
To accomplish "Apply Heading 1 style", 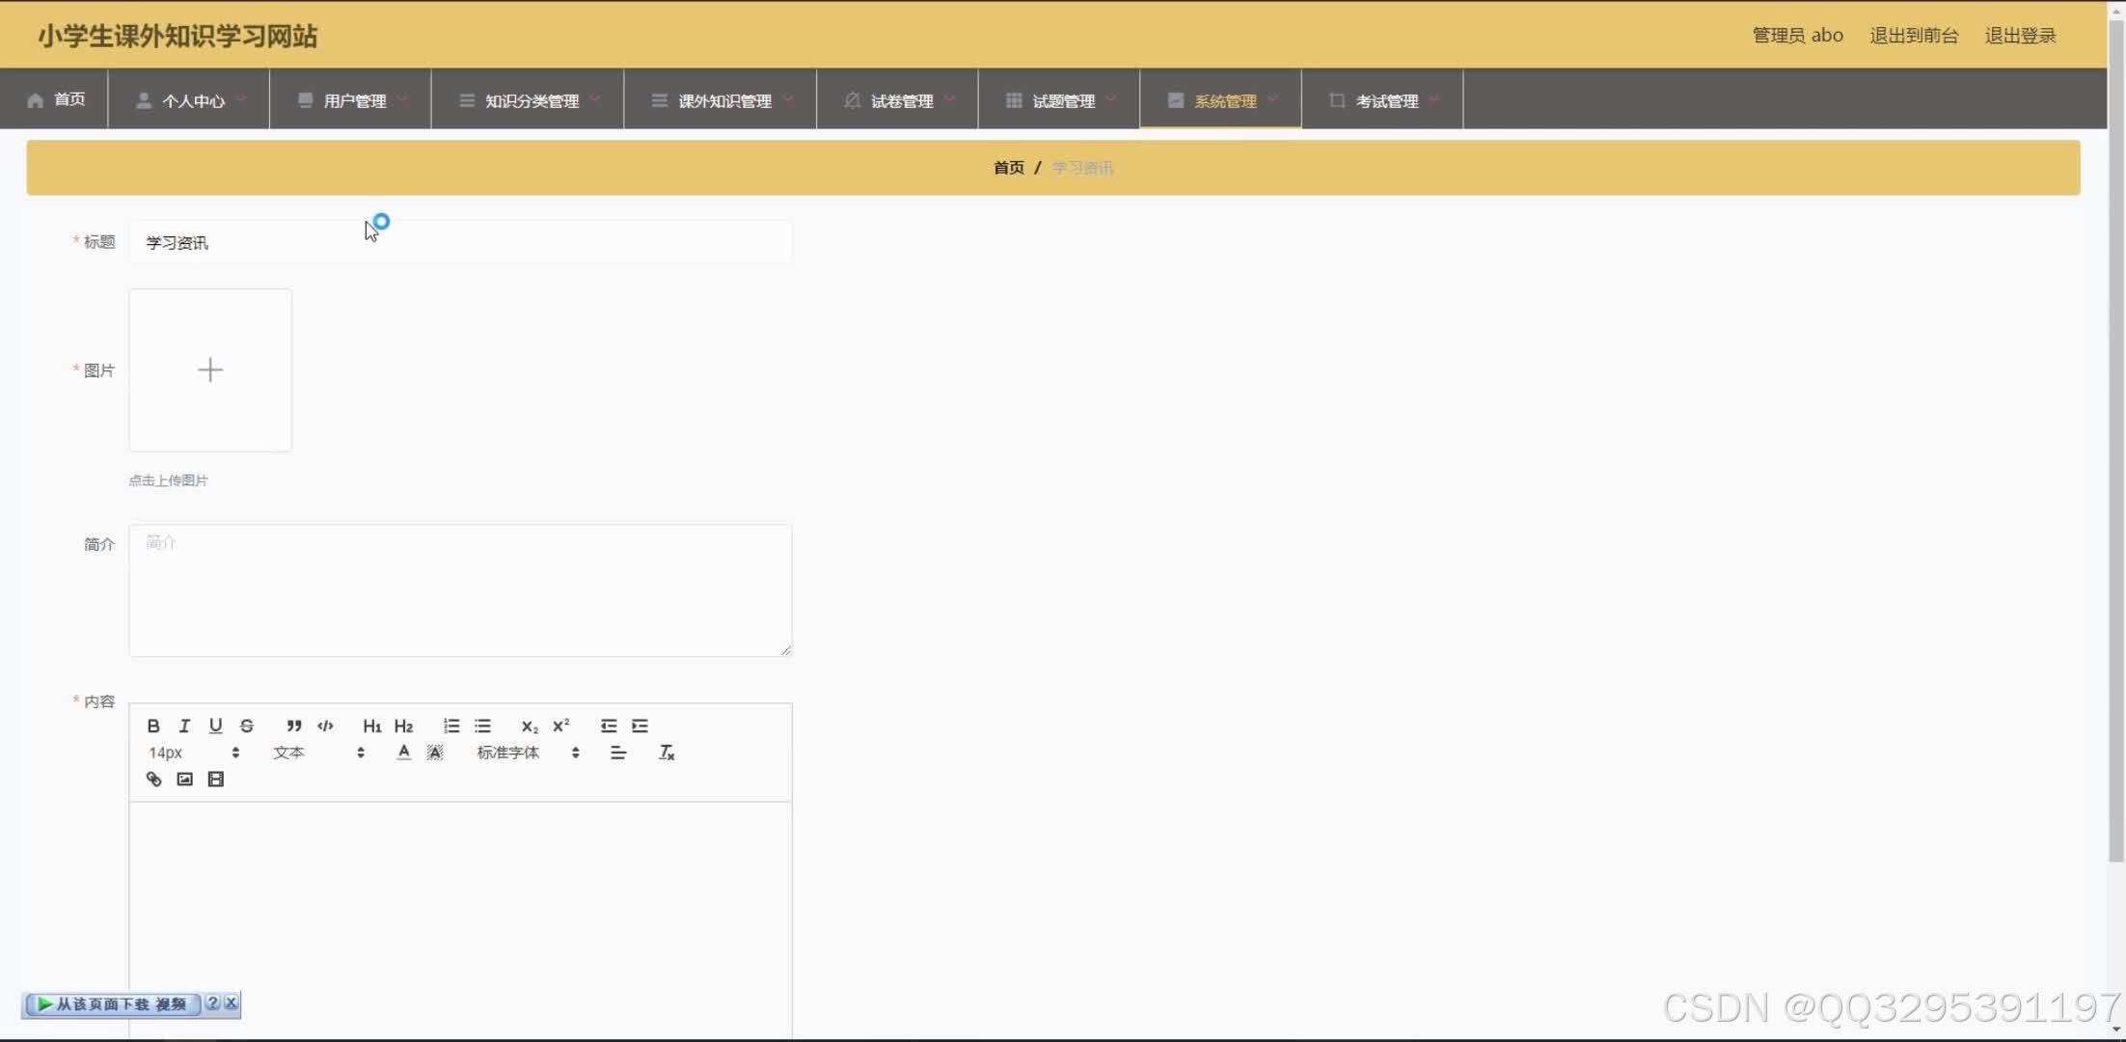I will [x=372, y=726].
